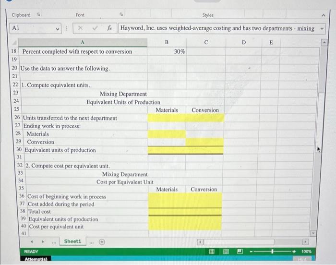336x265 pixels.
Task: Zoom in with the plus button
Action: click(x=294, y=251)
